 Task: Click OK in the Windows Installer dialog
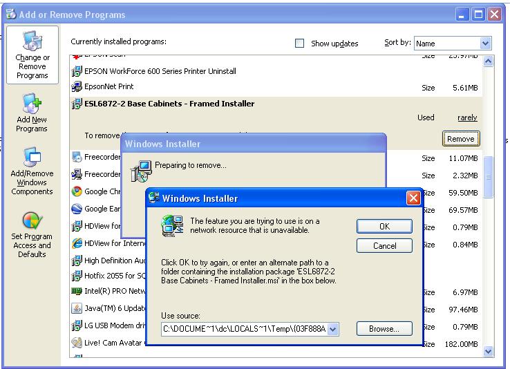click(384, 226)
